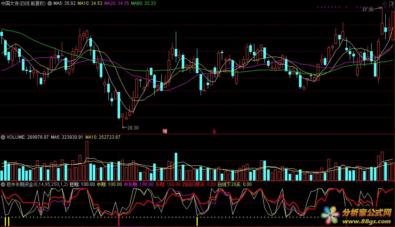Click the MA5: 35.82 label
This screenshot has height=227, width=395.
(x=65, y=3)
